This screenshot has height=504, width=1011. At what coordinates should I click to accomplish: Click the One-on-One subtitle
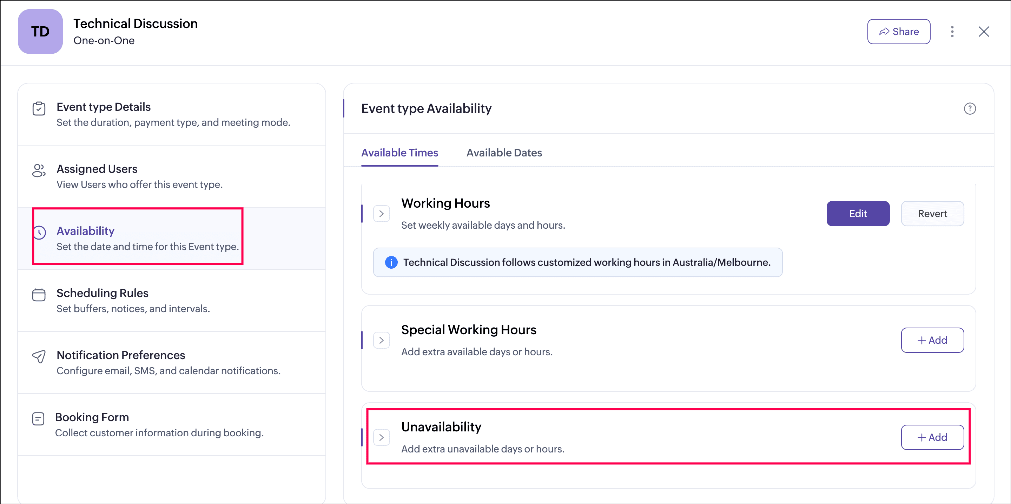point(104,40)
